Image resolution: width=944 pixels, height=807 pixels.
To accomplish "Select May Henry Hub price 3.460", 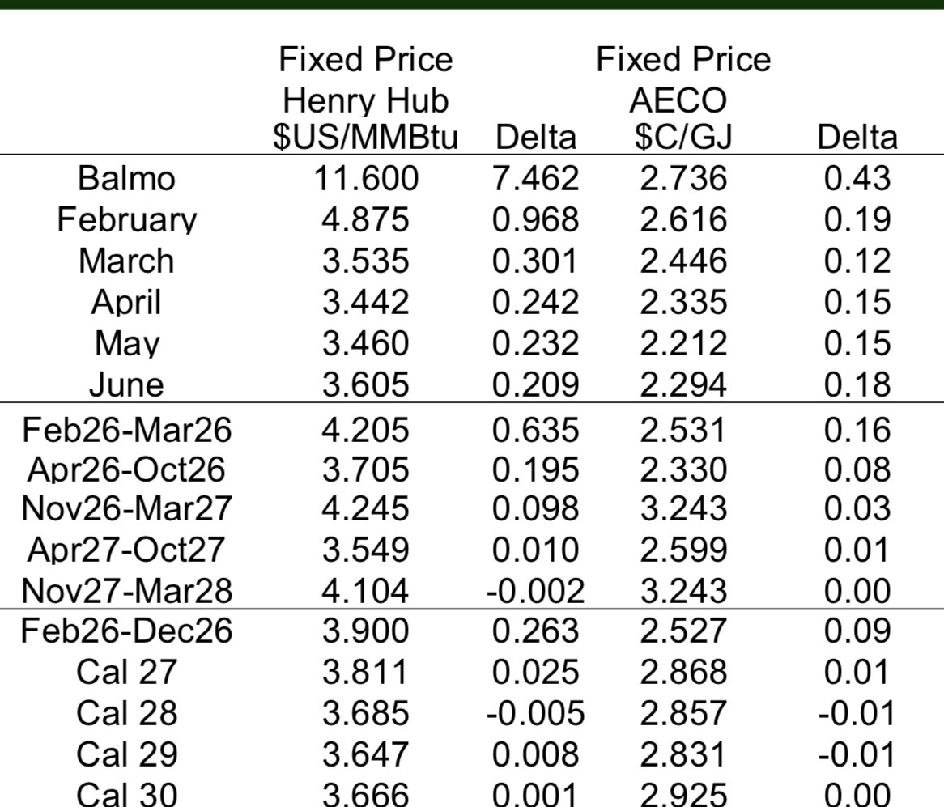I will click(x=366, y=343).
